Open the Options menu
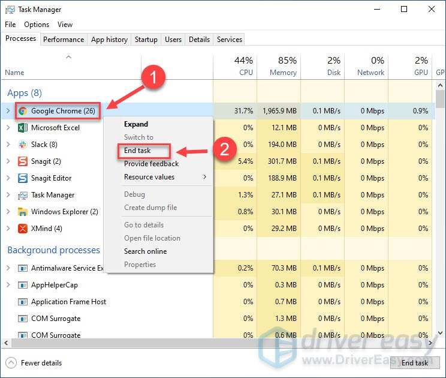The width and height of the screenshot is (446, 378). pos(37,25)
